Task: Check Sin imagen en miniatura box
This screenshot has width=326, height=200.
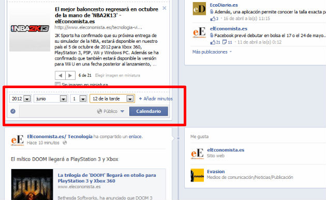Action: pyautogui.click(x=57, y=84)
